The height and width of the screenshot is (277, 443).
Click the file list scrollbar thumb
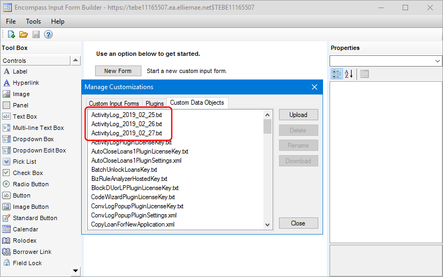[267, 126]
